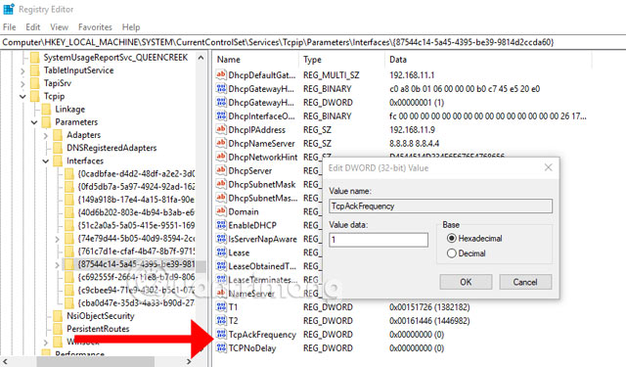Click the Registry Editor app icon
The height and width of the screenshot is (367, 626).
[9, 9]
